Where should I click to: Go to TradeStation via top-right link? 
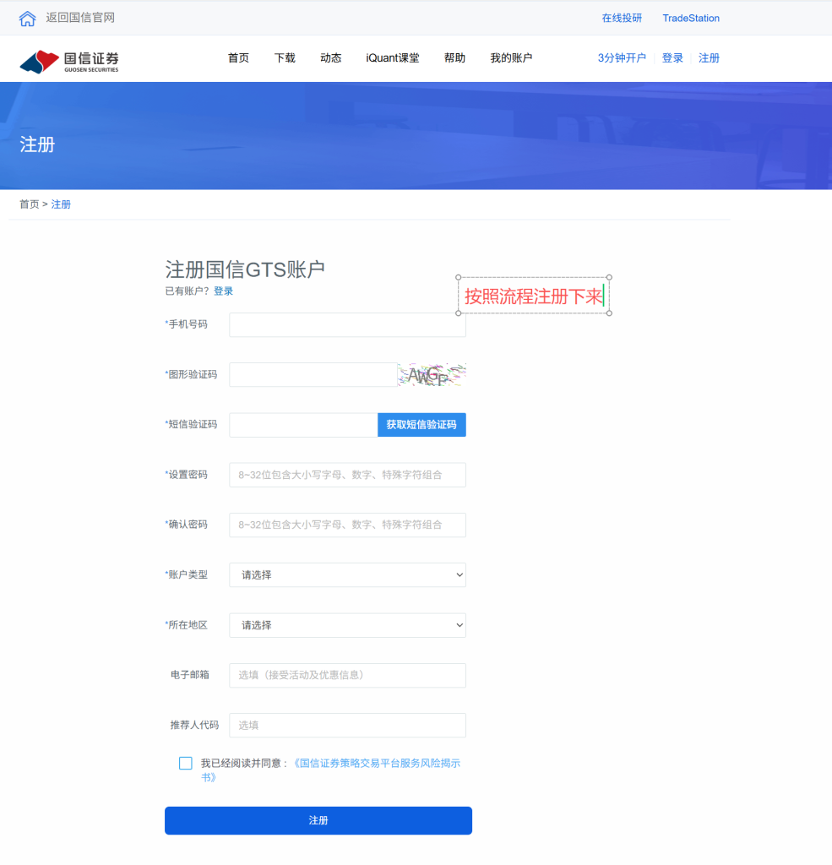[690, 18]
